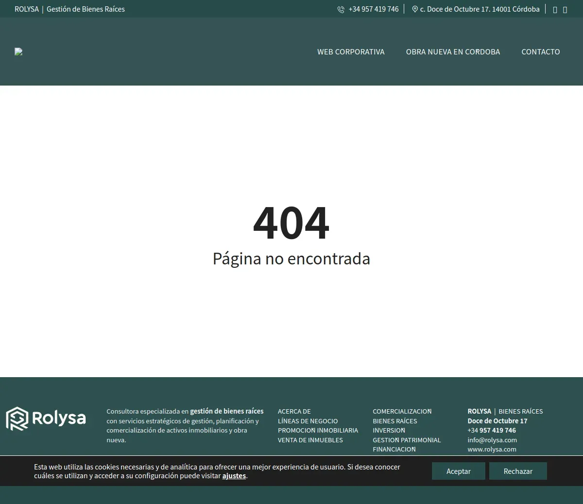Click the Rolysa logo in the footer

[x=46, y=418]
